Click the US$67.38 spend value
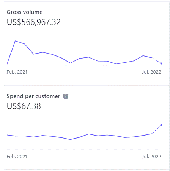170x171 pixels. tap(24, 106)
